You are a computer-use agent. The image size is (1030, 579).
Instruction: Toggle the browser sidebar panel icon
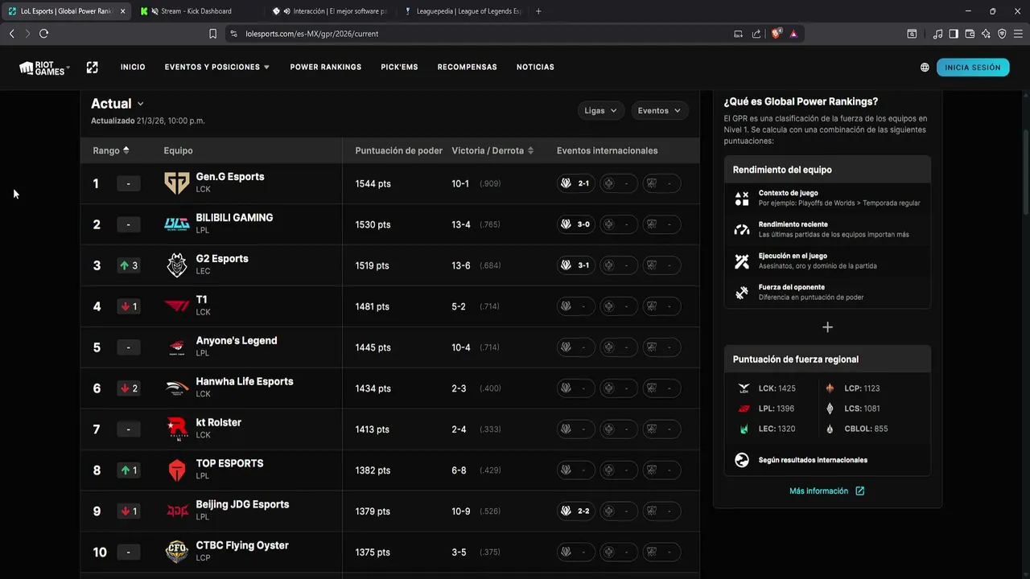(x=954, y=34)
